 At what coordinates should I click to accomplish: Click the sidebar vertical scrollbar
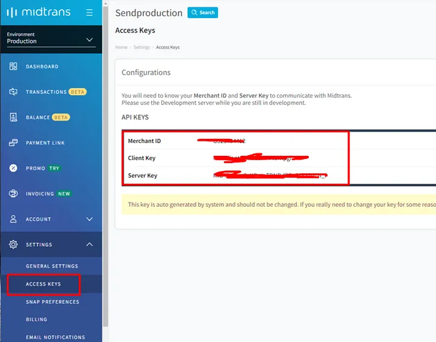105,167
